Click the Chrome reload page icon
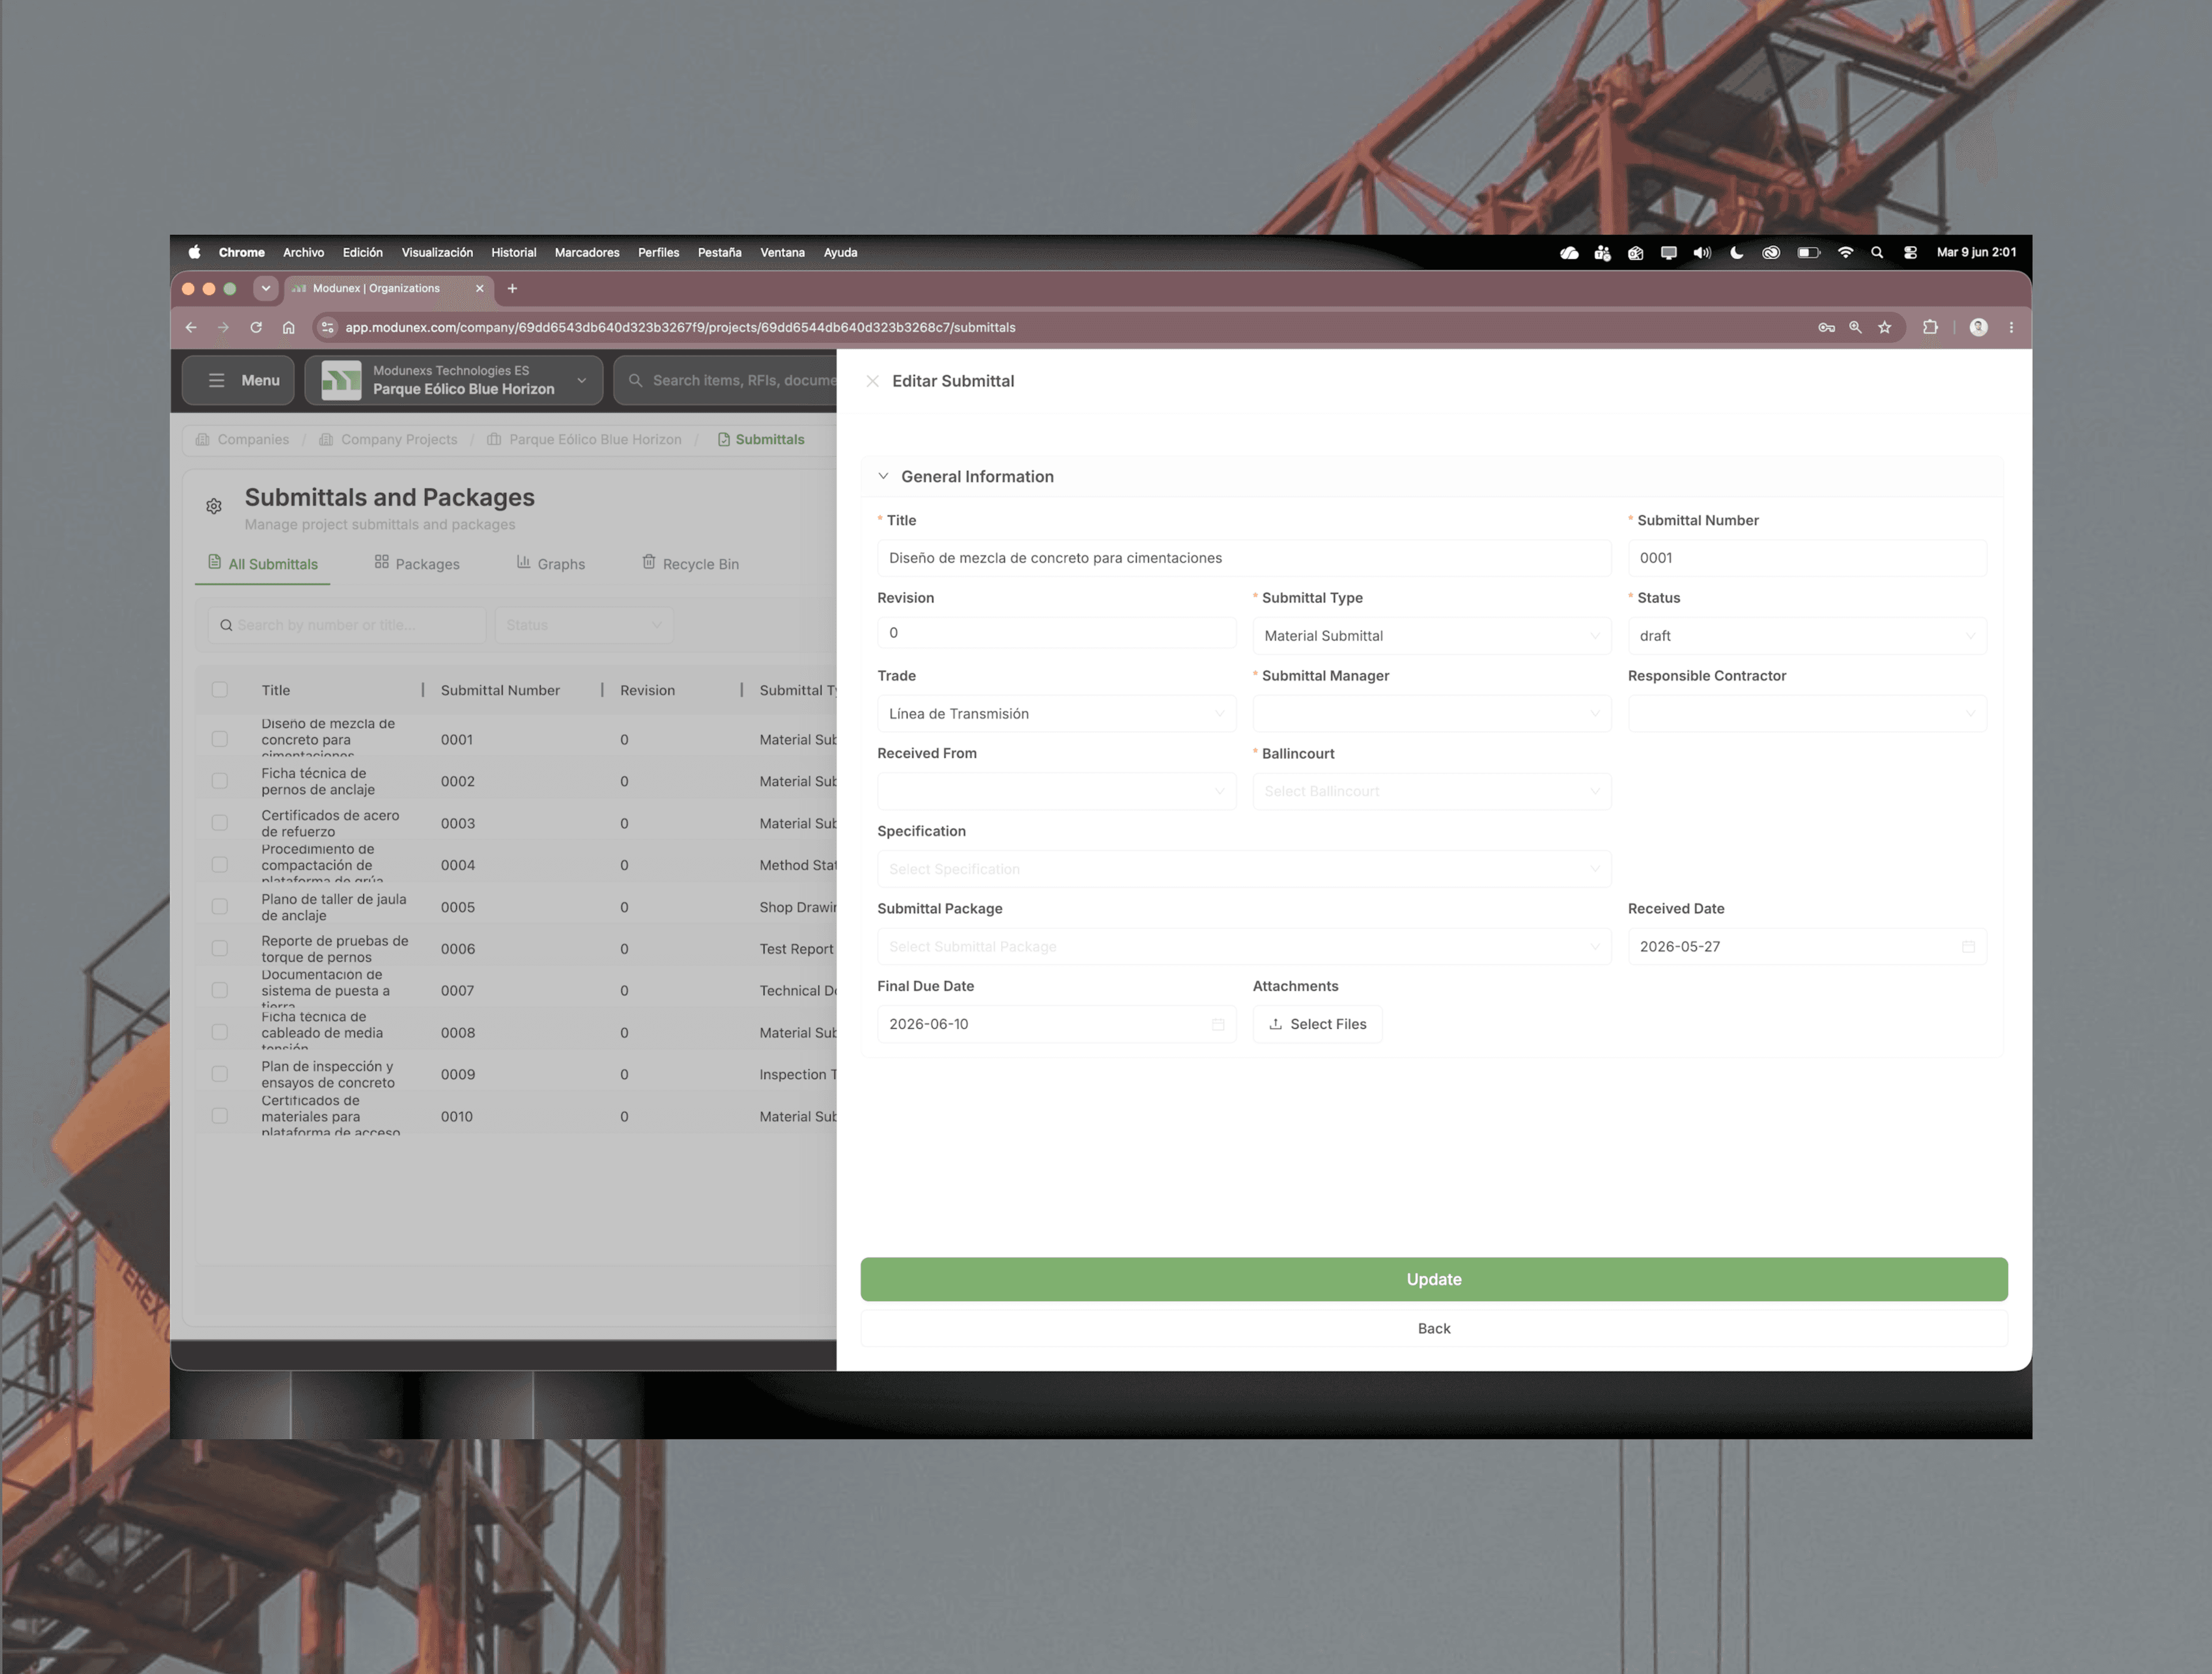Image resolution: width=2212 pixels, height=1674 pixels. pos(256,327)
